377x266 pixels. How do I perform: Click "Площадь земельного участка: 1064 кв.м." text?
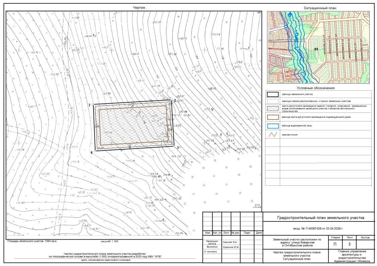[32, 241]
